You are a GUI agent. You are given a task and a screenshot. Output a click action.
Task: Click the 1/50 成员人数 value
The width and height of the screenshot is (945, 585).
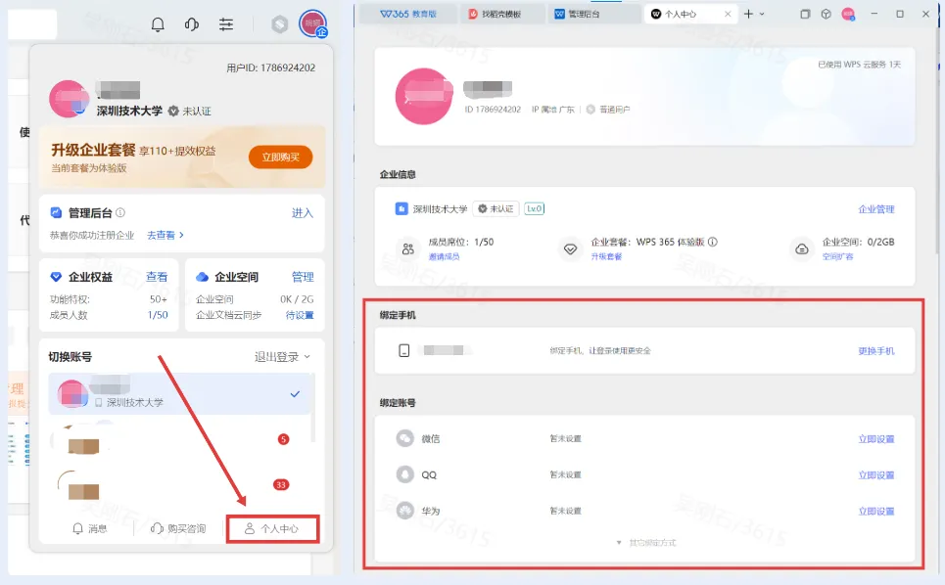coord(158,315)
